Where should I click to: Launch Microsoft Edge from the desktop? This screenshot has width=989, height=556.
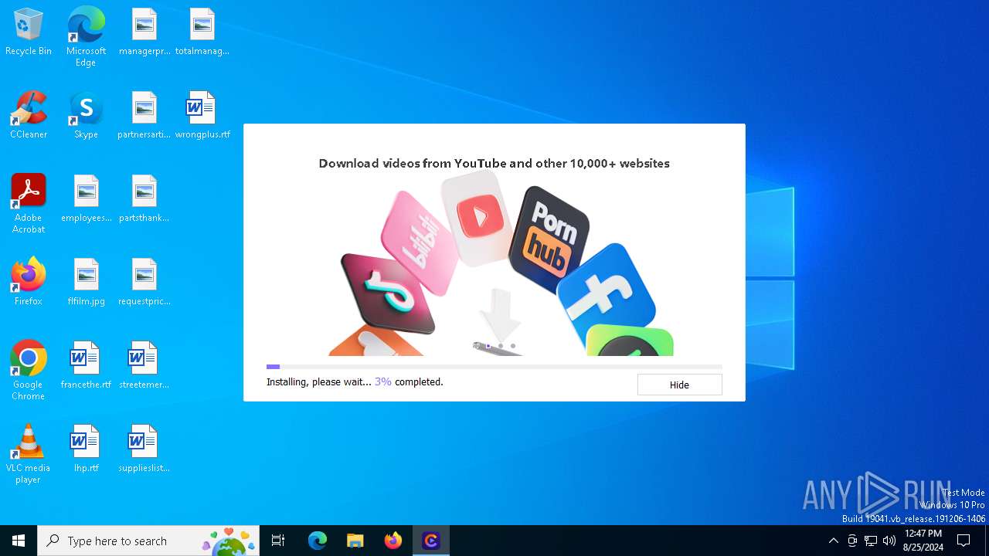(86, 37)
